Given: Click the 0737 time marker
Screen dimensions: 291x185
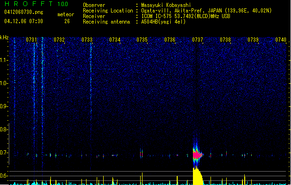Looking at the screenshot, I should point(198,40).
